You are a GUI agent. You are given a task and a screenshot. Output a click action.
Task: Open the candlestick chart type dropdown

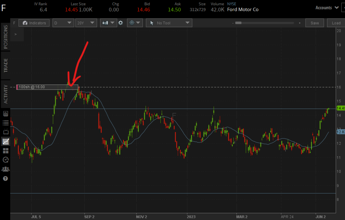108,23
